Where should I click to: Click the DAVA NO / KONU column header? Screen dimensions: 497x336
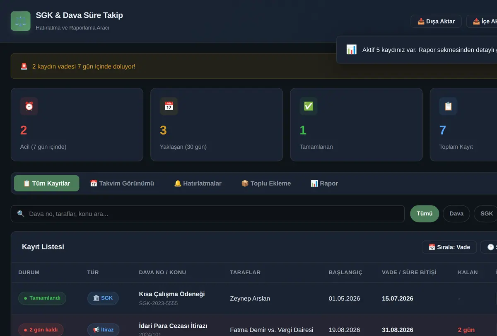[x=162, y=273]
